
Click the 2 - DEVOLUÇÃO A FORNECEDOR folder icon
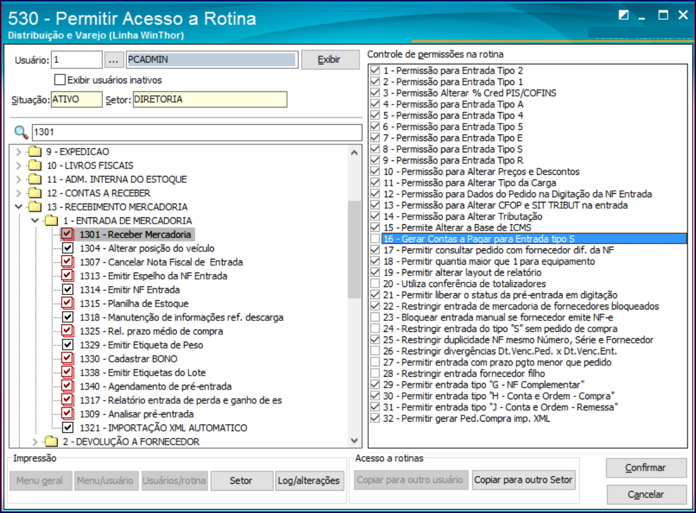pos(52,442)
